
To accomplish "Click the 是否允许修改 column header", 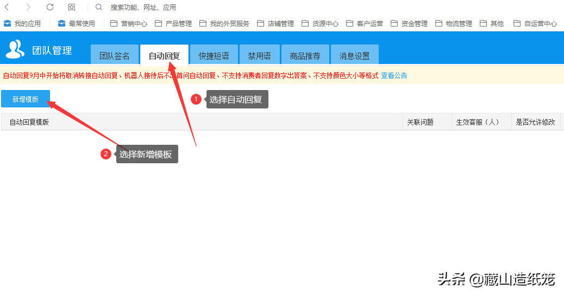I will point(535,122).
